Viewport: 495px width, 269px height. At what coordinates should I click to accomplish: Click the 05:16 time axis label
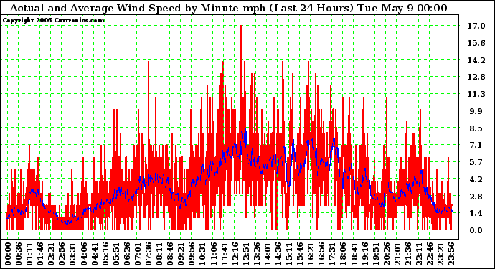pos(105,254)
